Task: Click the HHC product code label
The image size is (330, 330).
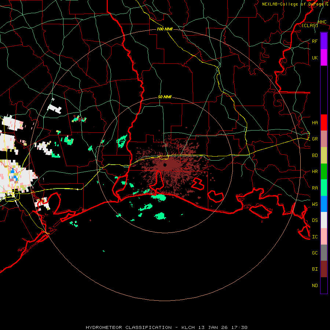Action: pos(322,22)
